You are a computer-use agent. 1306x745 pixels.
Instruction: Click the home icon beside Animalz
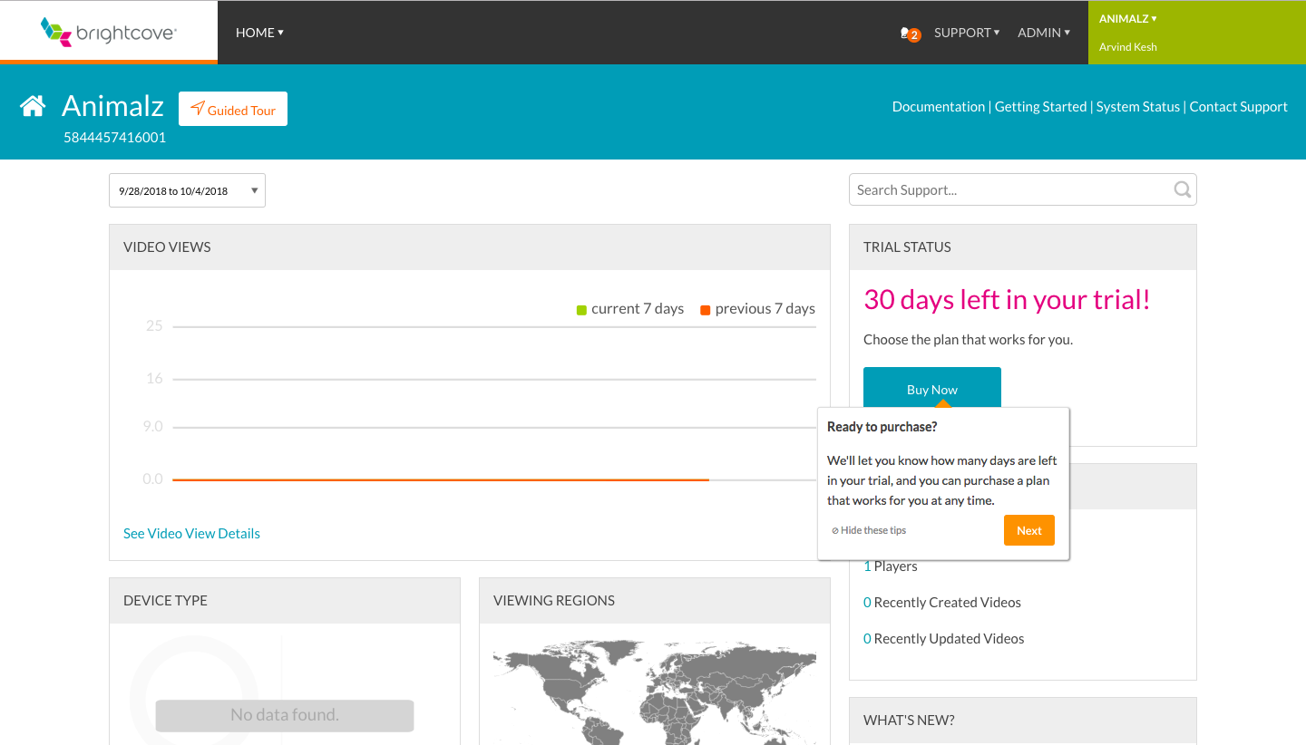coord(33,106)
